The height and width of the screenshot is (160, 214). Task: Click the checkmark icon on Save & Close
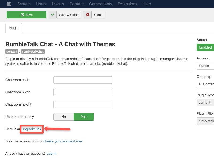click(x=53, y=15)
